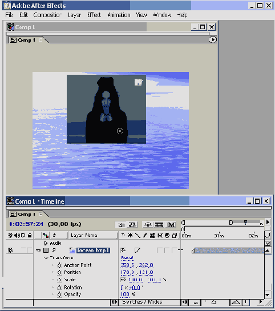The height and width of the screenshot is (311, 275).
Task: Open the Comp 1 panel options arrow
Action: click(x=213, y=40)
